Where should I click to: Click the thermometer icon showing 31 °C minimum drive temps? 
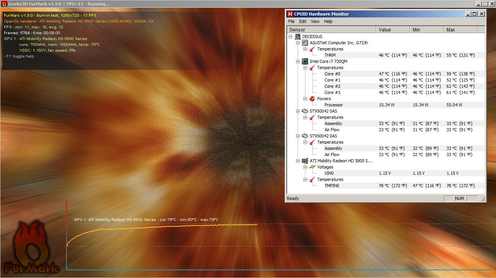[x=312, y=117]
